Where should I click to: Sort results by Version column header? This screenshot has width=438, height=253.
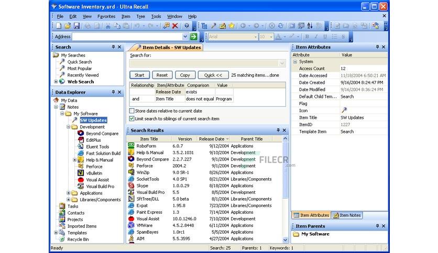[x=184, y=139]
